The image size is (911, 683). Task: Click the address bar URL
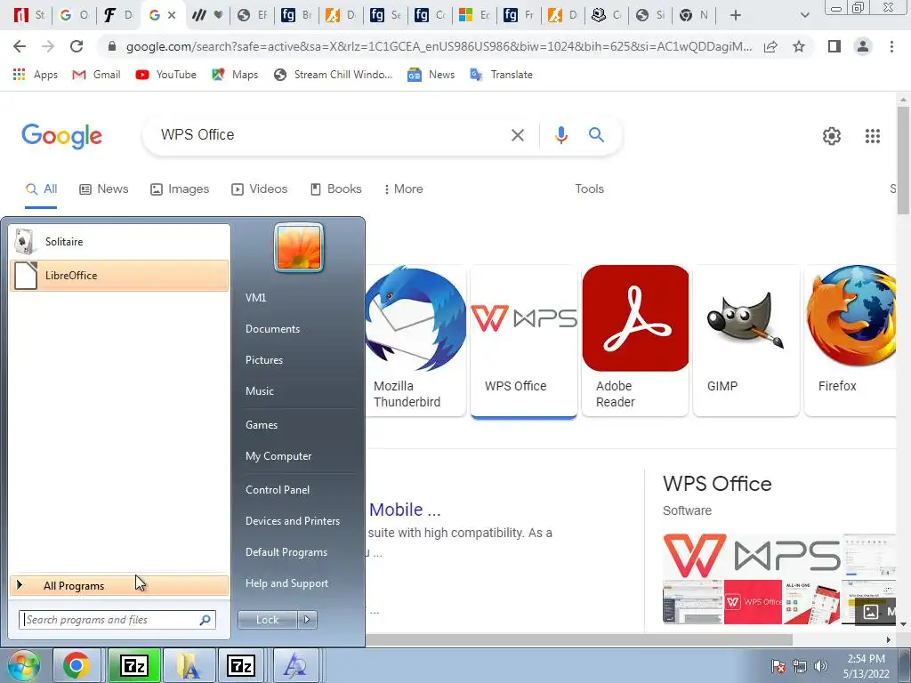coord(439,46)
